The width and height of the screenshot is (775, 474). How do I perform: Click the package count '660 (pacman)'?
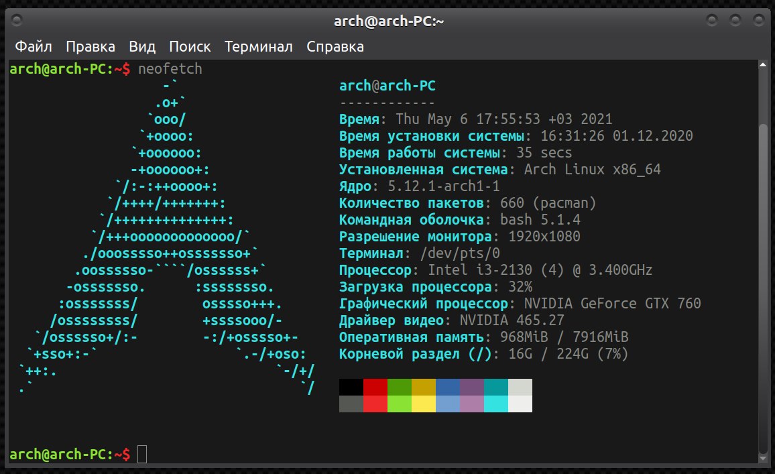tap(548, 203)
